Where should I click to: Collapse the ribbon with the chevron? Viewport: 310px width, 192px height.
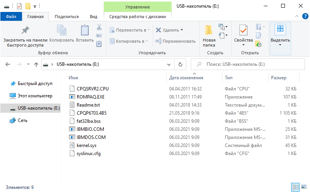pos(297,17)
